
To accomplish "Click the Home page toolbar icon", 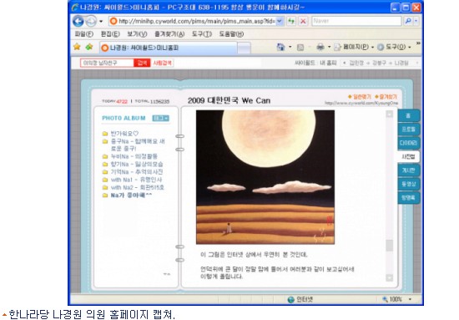I will (280, 47).
